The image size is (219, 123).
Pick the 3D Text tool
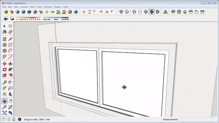pyautogui.click(x=10, y=94)
